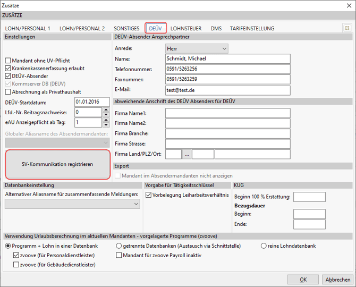Switch to the LOHNSTEUER tab
The width and height of the screenshot is (356, 287).
(x=186, y=29)
